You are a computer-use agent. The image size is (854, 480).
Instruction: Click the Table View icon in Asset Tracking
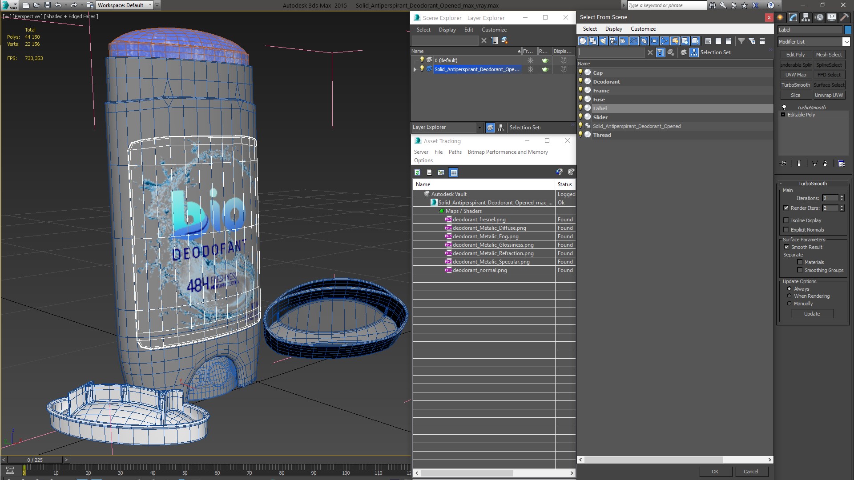coord(453,172)
